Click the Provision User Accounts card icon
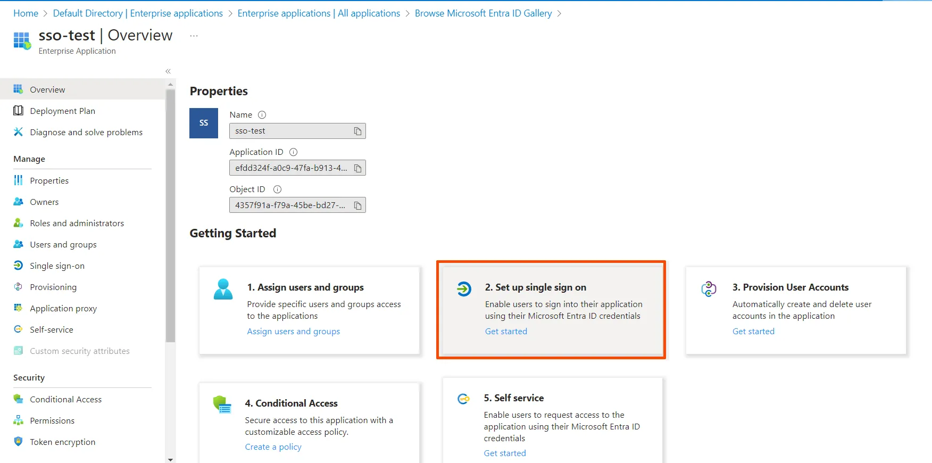Image resolution: width=932 pixels, height=463 pixels. pyautogui.click(x=709, y=289)
